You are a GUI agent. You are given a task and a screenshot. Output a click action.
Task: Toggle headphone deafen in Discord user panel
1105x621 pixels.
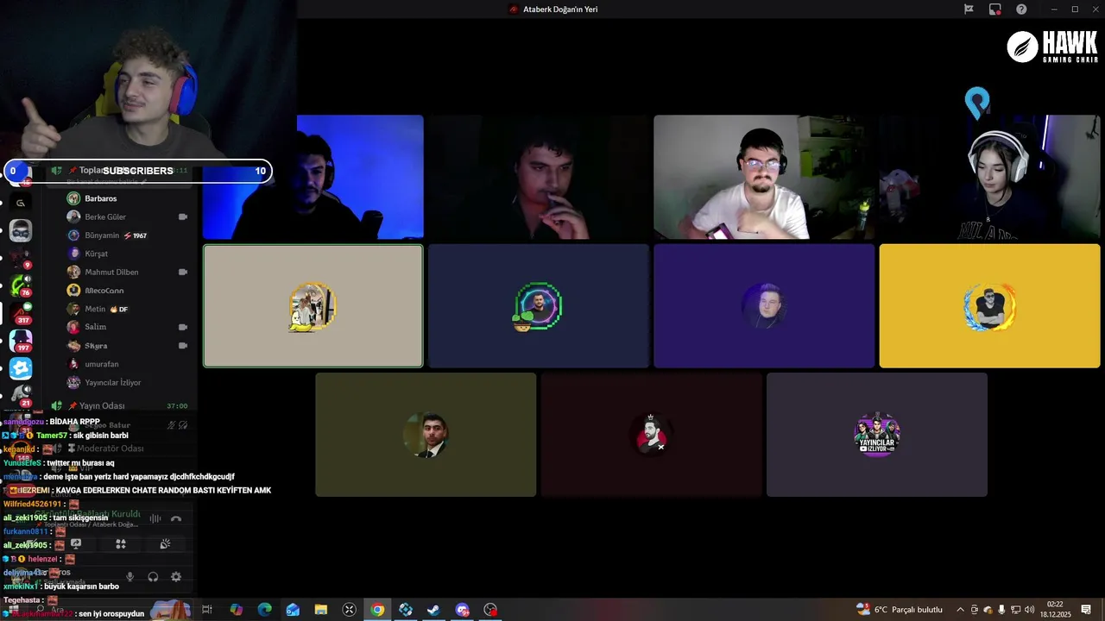pos(153,577)
